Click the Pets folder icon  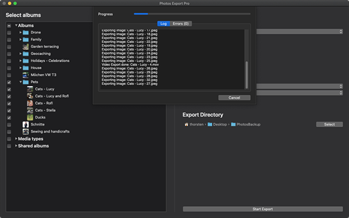click(26, 82)
